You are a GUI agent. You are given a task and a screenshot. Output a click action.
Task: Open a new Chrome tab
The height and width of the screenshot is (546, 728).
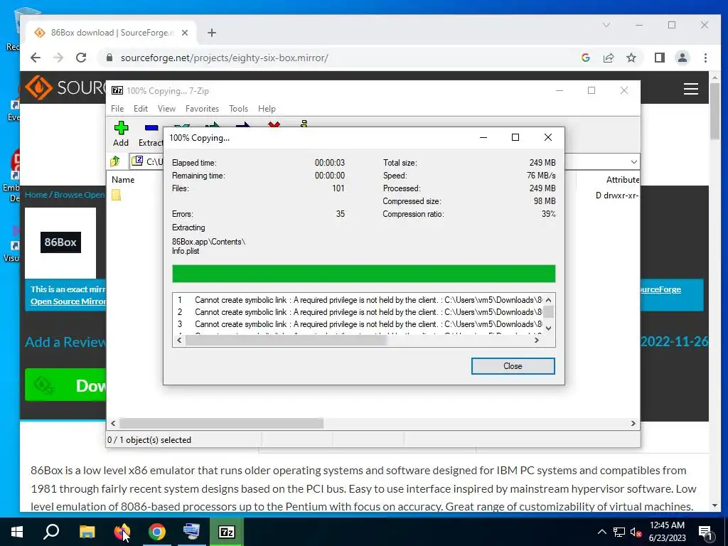[x=212, y=33]
